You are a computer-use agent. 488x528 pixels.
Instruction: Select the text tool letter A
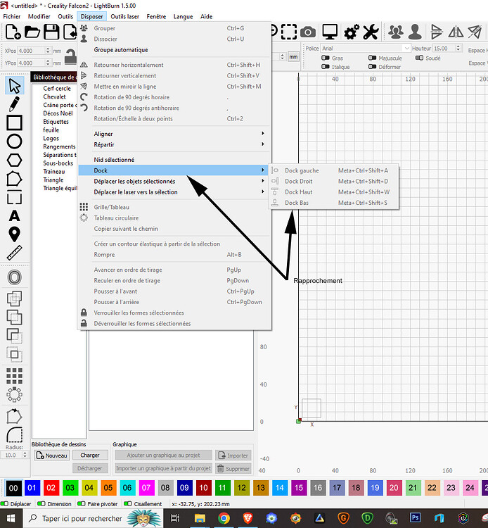click(15, 216)
